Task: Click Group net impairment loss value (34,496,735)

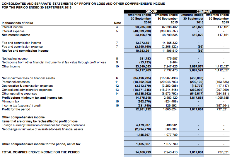Action: click(x=142, y=78)
